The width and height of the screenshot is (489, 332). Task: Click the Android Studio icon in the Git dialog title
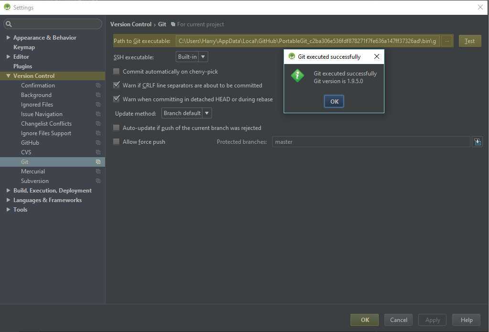coord(292,56)
